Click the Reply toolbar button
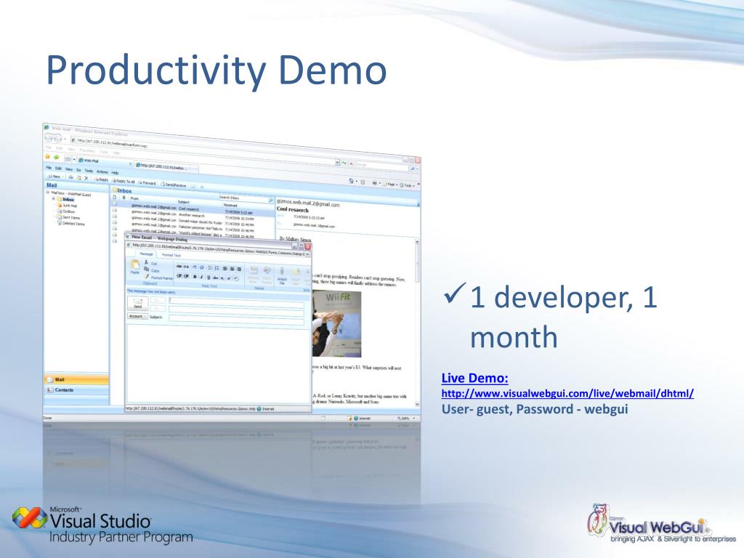Screen dimensions: 744x558 (x=102, y=180)
